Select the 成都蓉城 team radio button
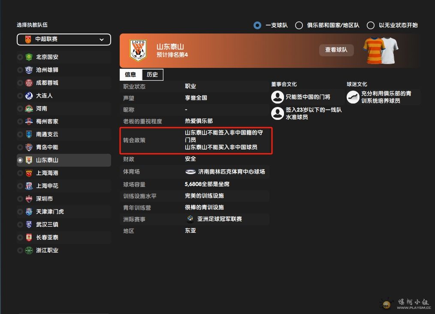Screen dimensions: 435x314 pyautogui.click(x=20, y=83)
